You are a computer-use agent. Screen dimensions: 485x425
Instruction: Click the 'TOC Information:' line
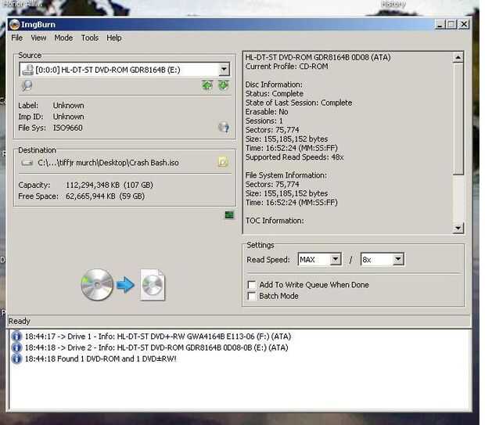[275, 221]
